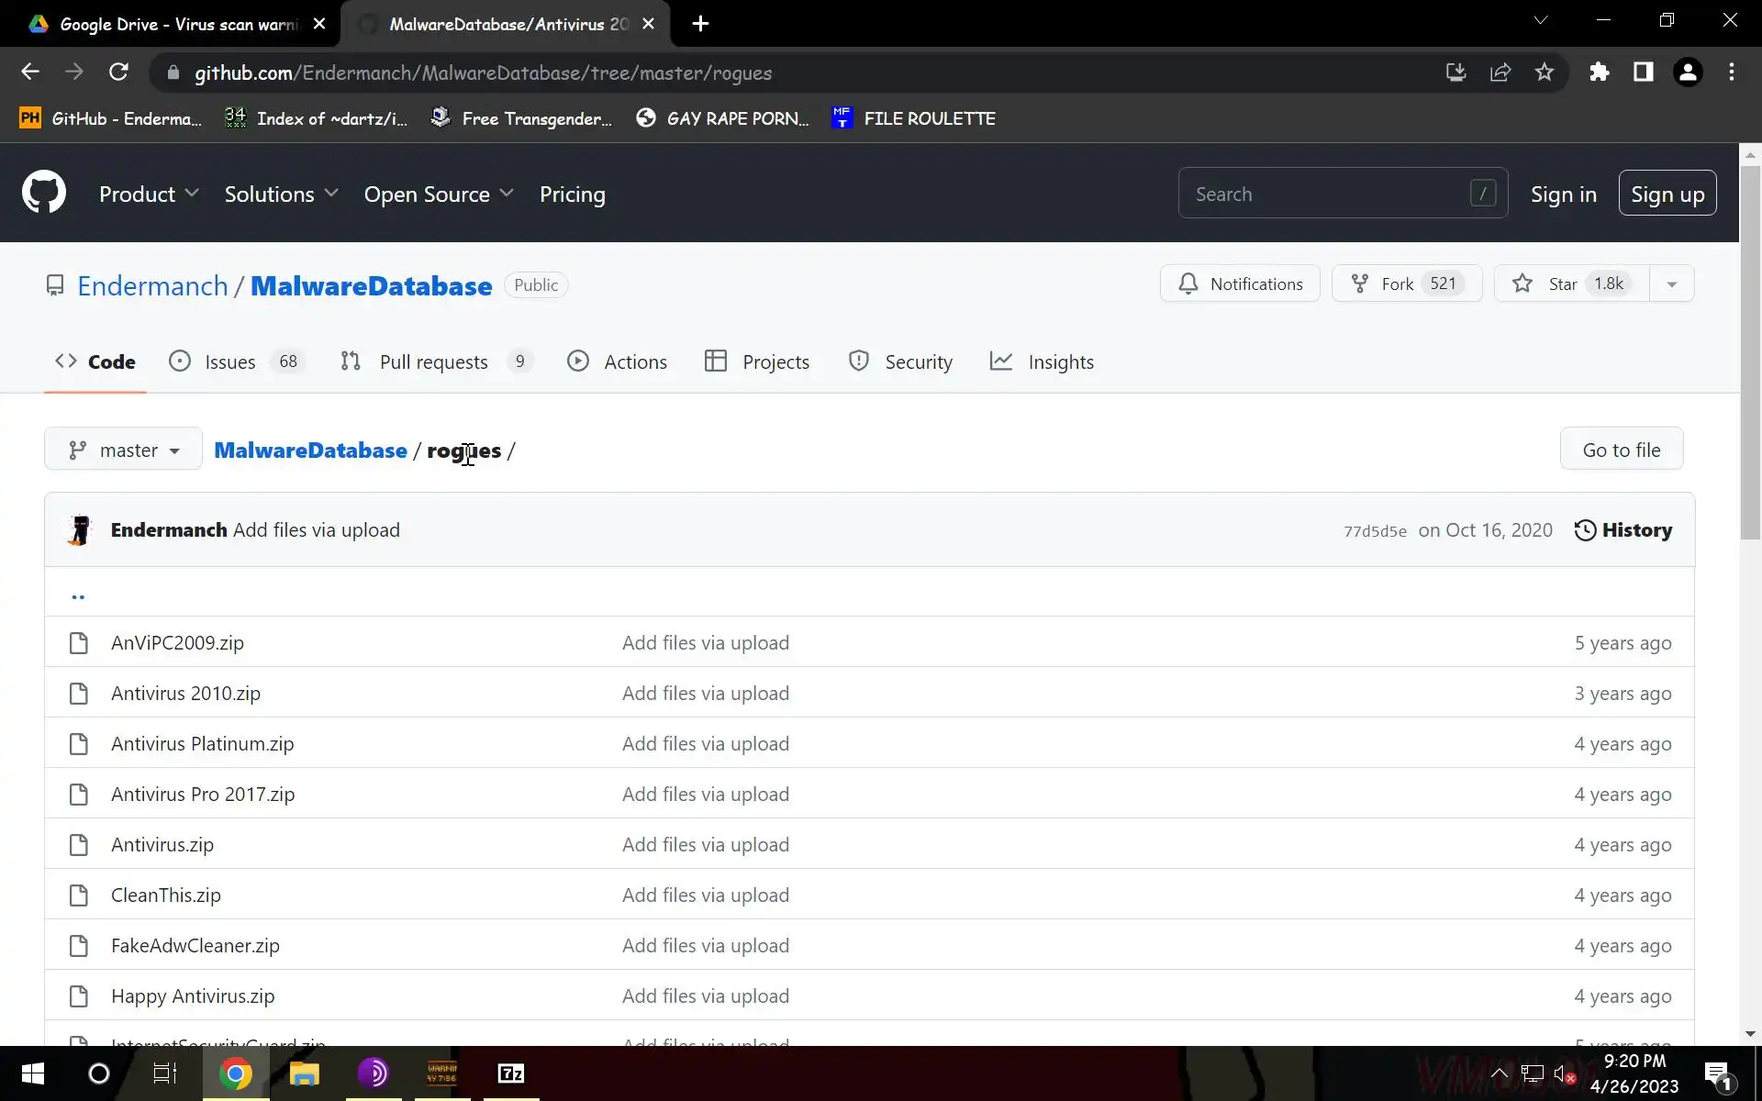Bookmark page with the star icon

(x=1545, y=72)
